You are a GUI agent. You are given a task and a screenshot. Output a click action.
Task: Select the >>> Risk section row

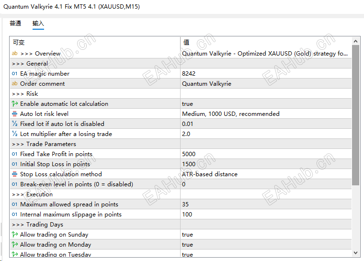coord(181,93)
